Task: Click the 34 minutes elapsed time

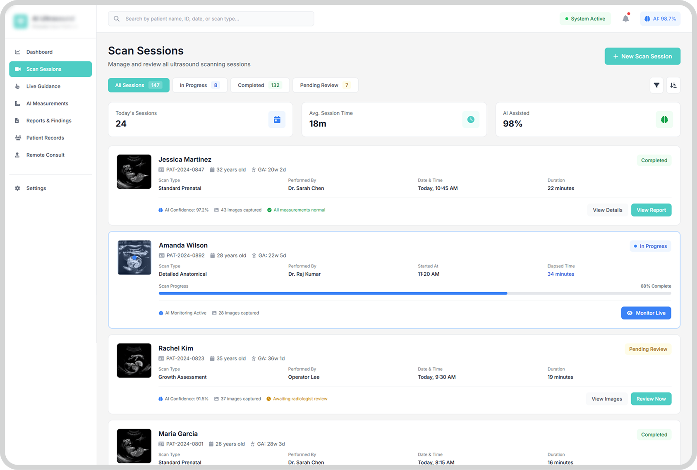Action: [x=561, y=274]
